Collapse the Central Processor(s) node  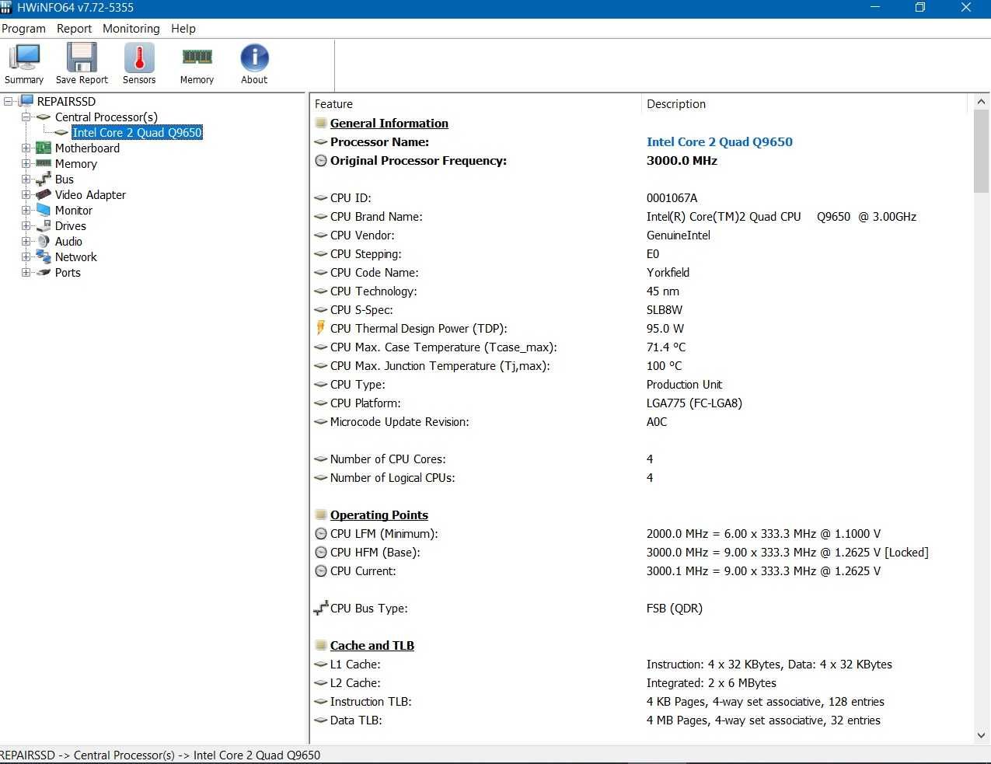pos(26,117)
